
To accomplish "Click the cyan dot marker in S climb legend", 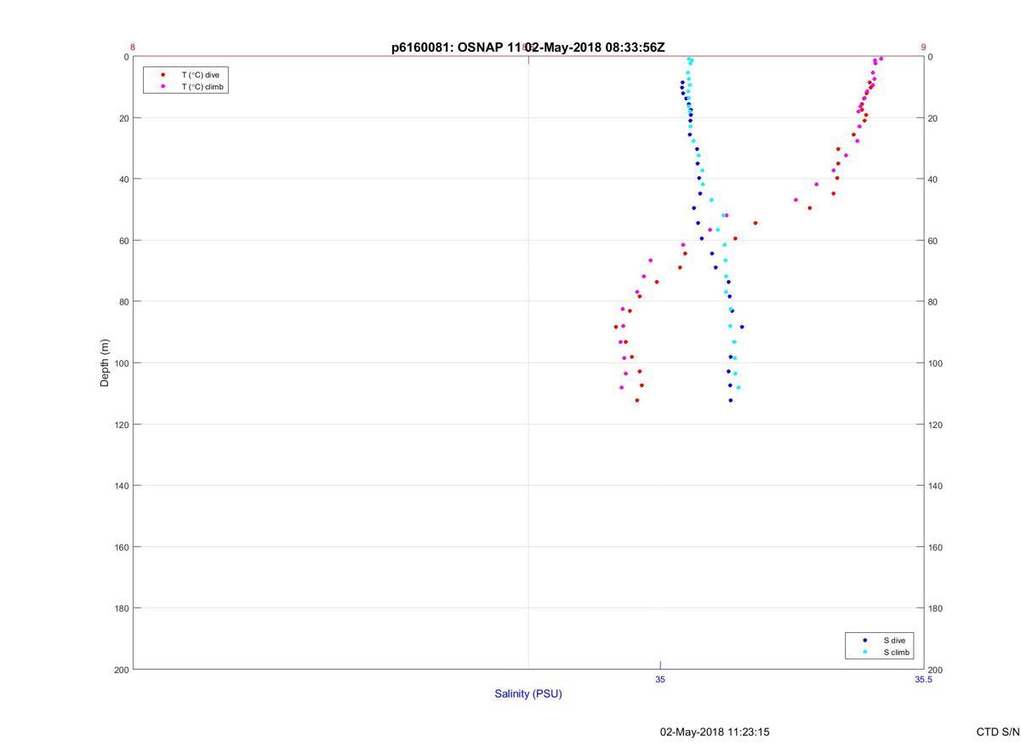I will point(864,653).
